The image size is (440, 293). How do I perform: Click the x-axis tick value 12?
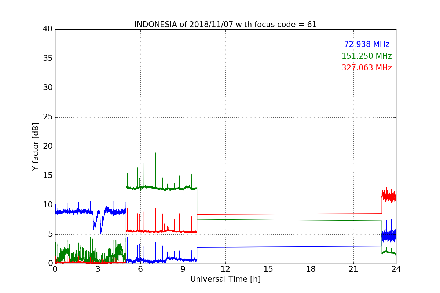tap(225, 269)
